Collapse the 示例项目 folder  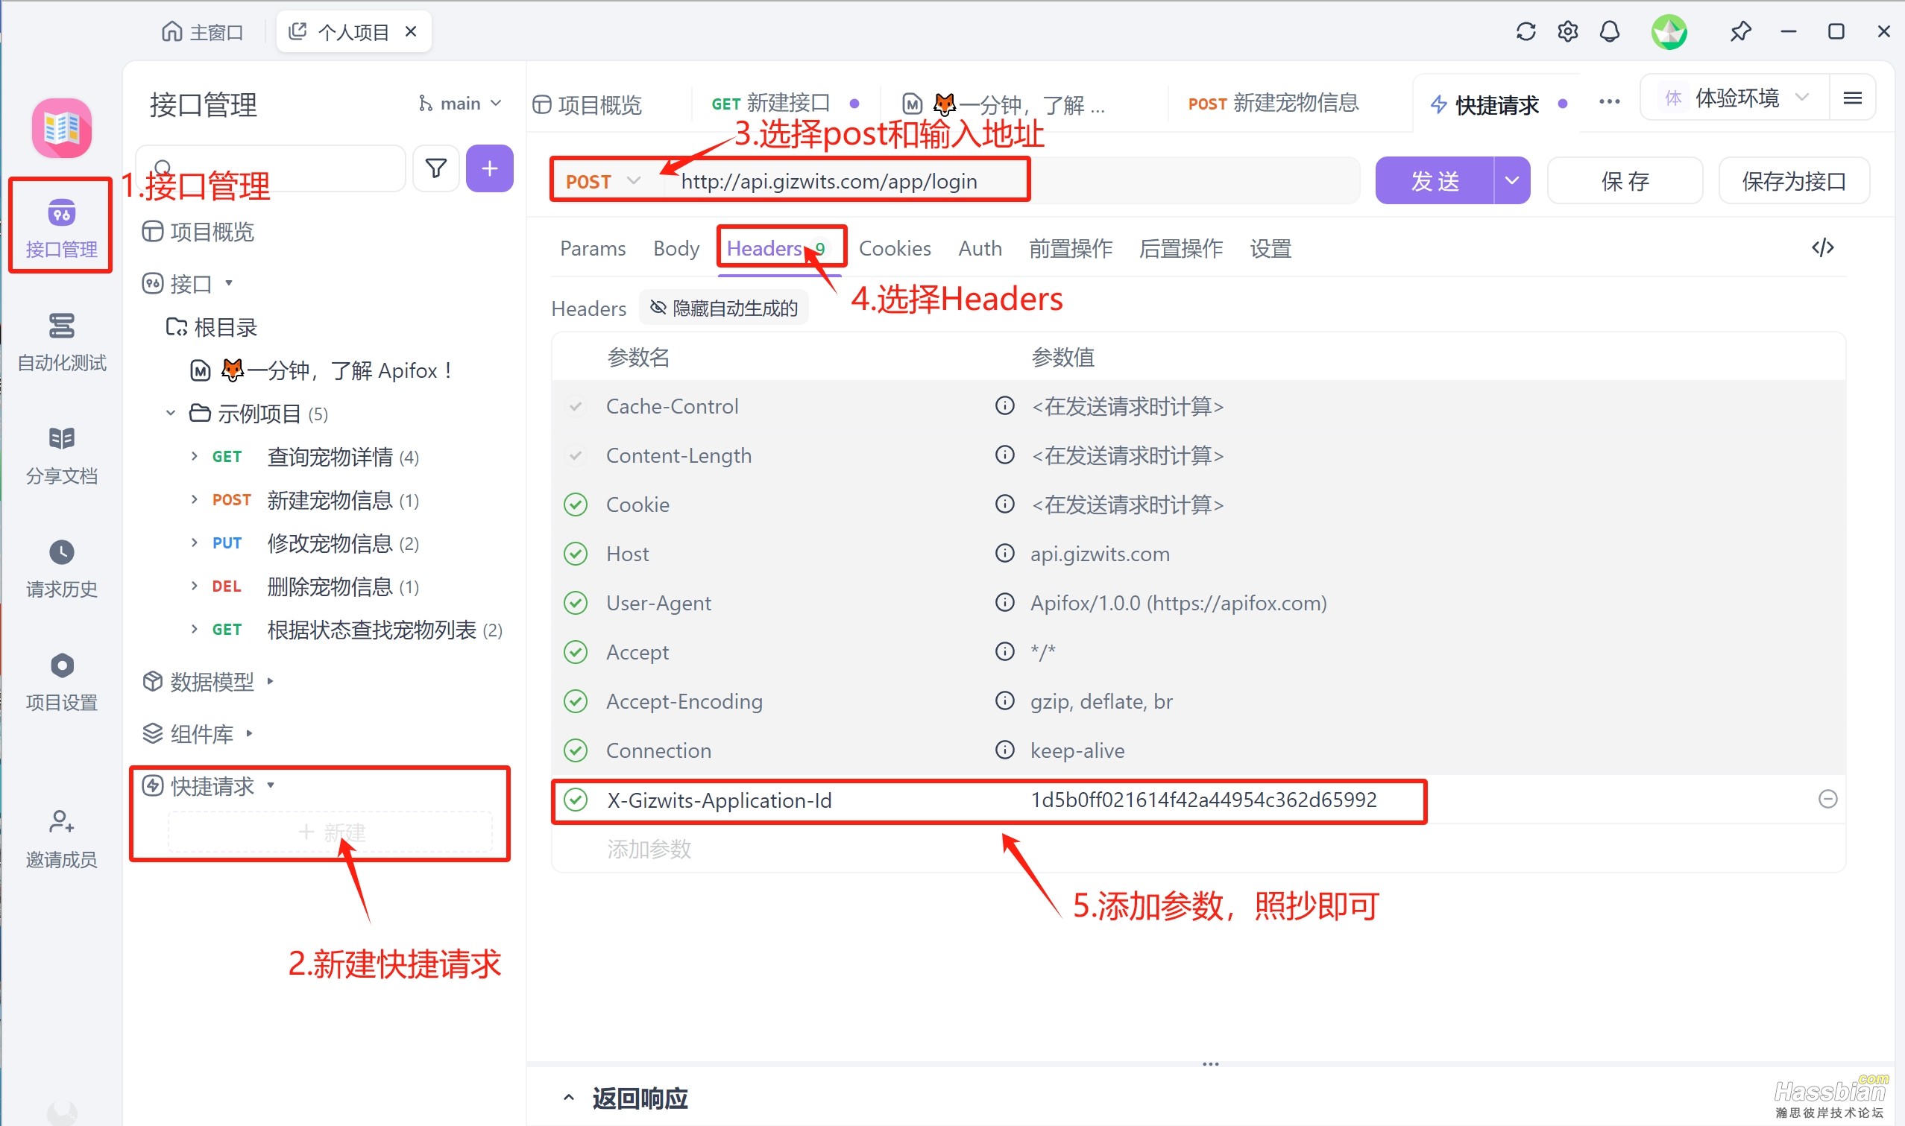coord(171,413)
